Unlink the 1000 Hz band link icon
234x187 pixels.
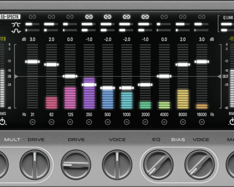point(126,17)
